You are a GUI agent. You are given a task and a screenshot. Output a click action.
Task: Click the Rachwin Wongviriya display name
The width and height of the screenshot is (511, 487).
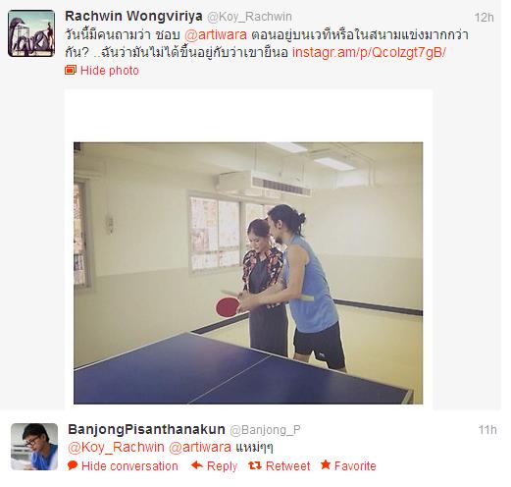click(x=133, y=16)
